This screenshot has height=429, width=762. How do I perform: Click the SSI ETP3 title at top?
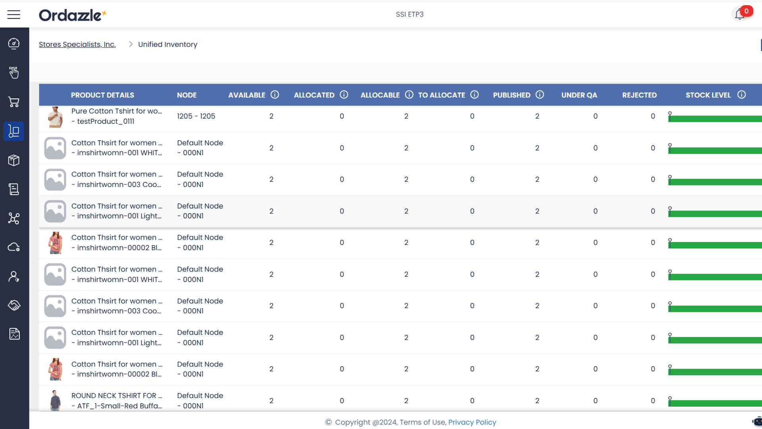tap(409, 14)
